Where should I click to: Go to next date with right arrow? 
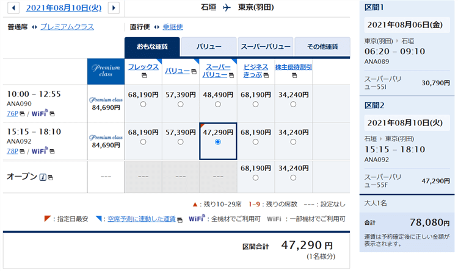coord(113,8)
